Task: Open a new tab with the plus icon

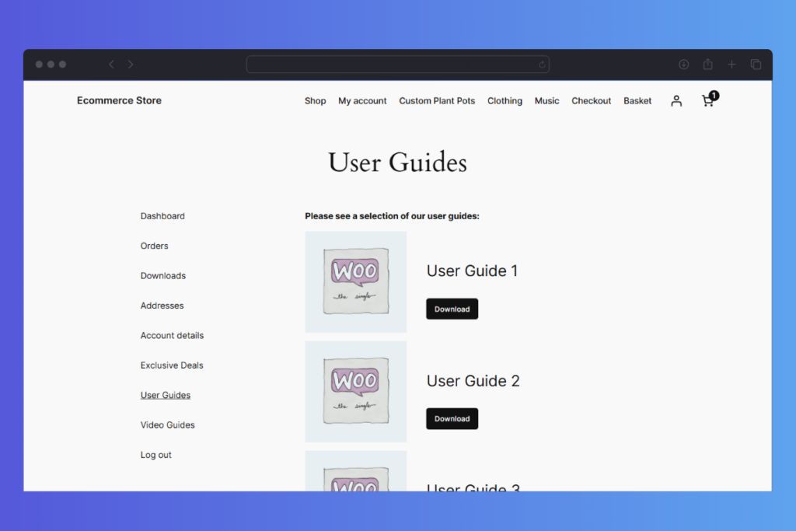Action: pos(731,64)
